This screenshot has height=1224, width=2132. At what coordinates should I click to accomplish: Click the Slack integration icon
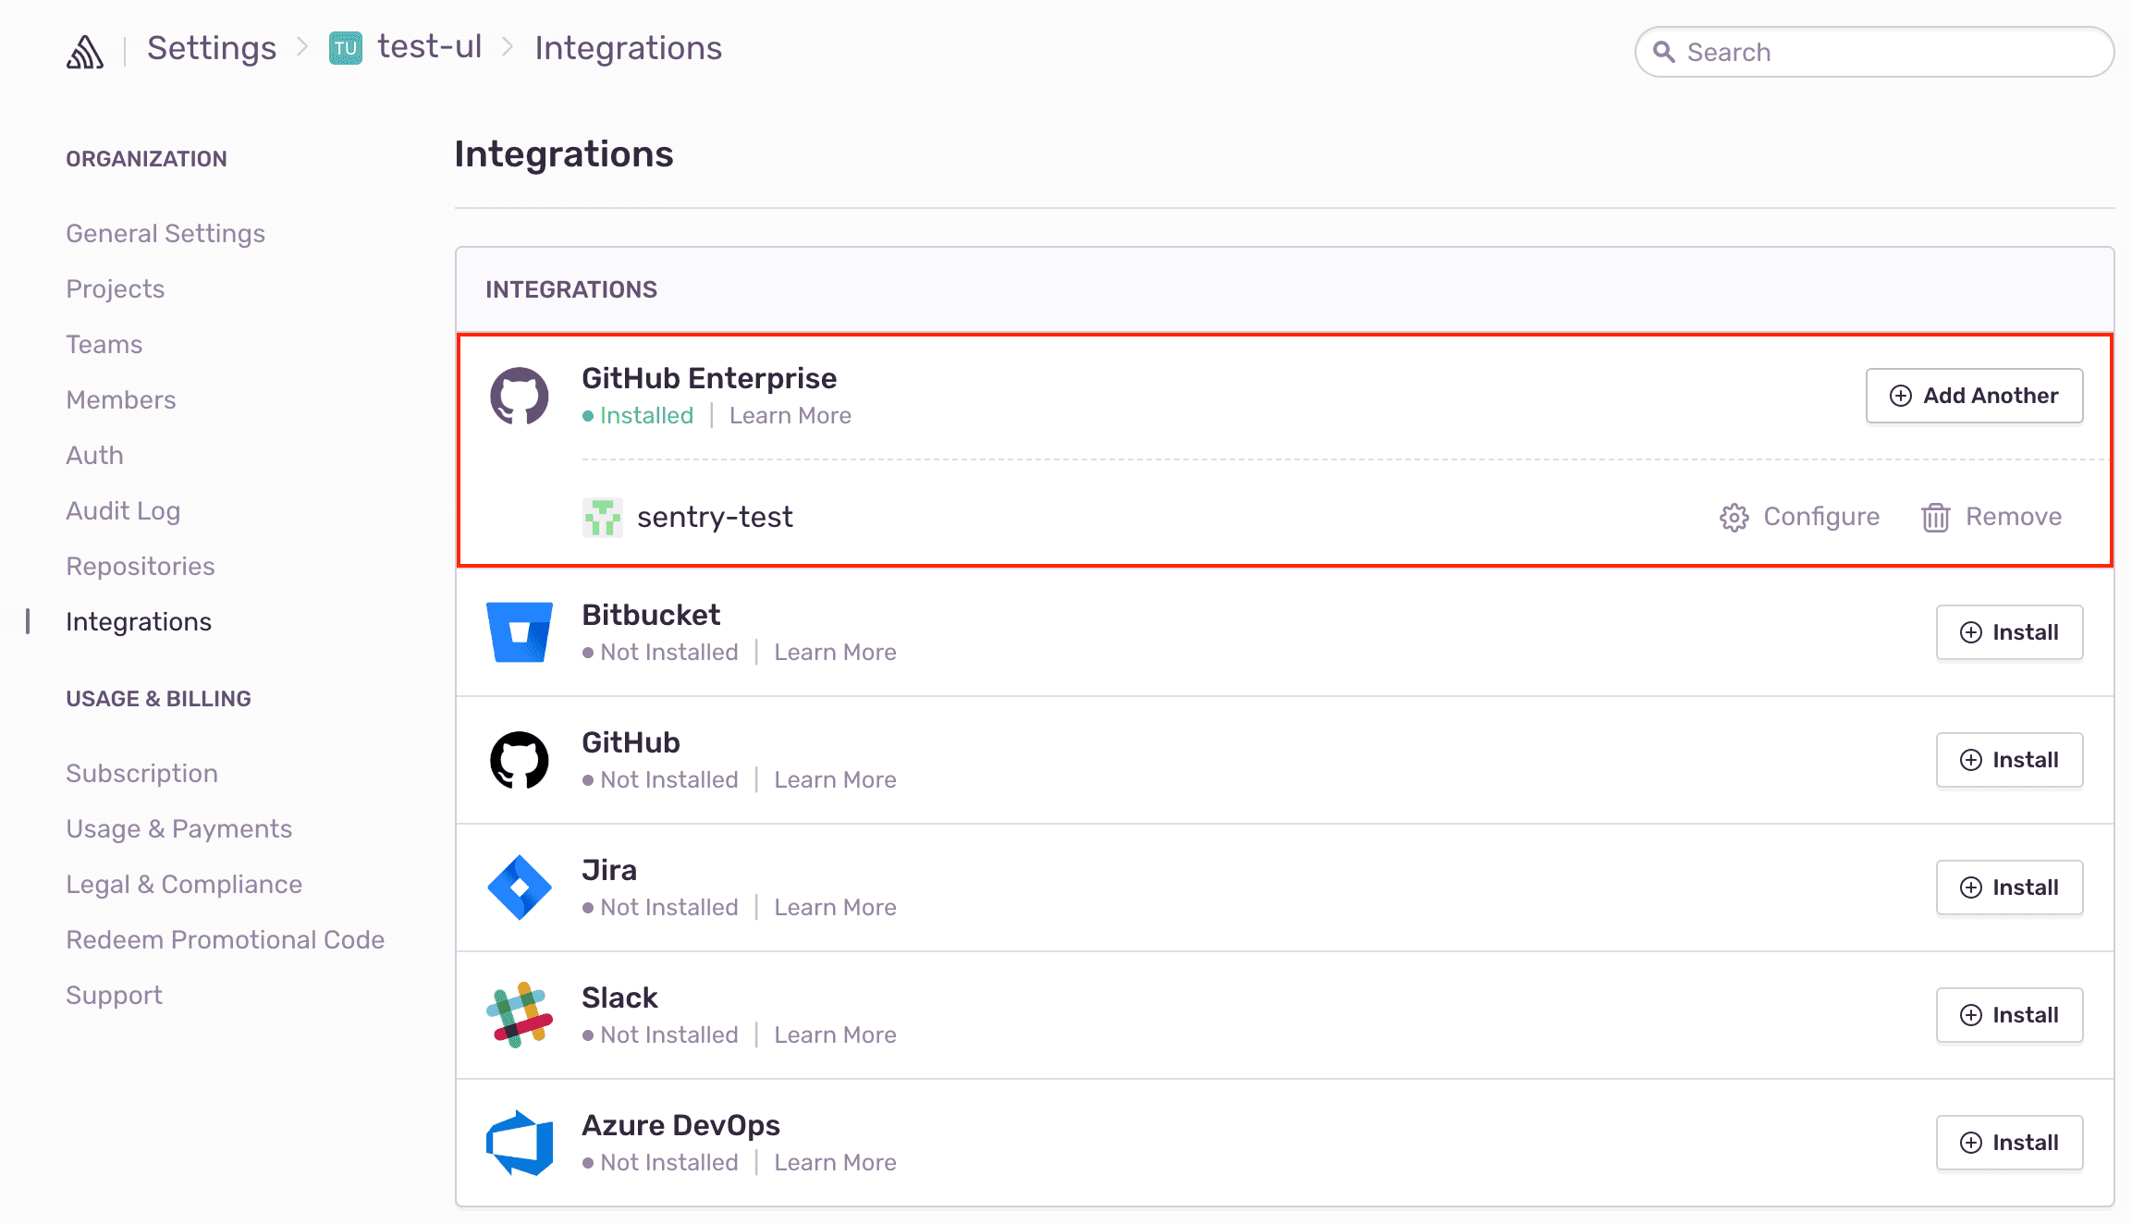(x=520, y=1015)
